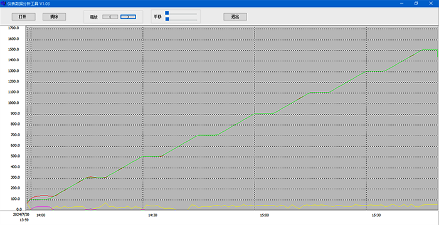
Task: Click the 15:00 time axis label
Action: (x=264, y=215)
